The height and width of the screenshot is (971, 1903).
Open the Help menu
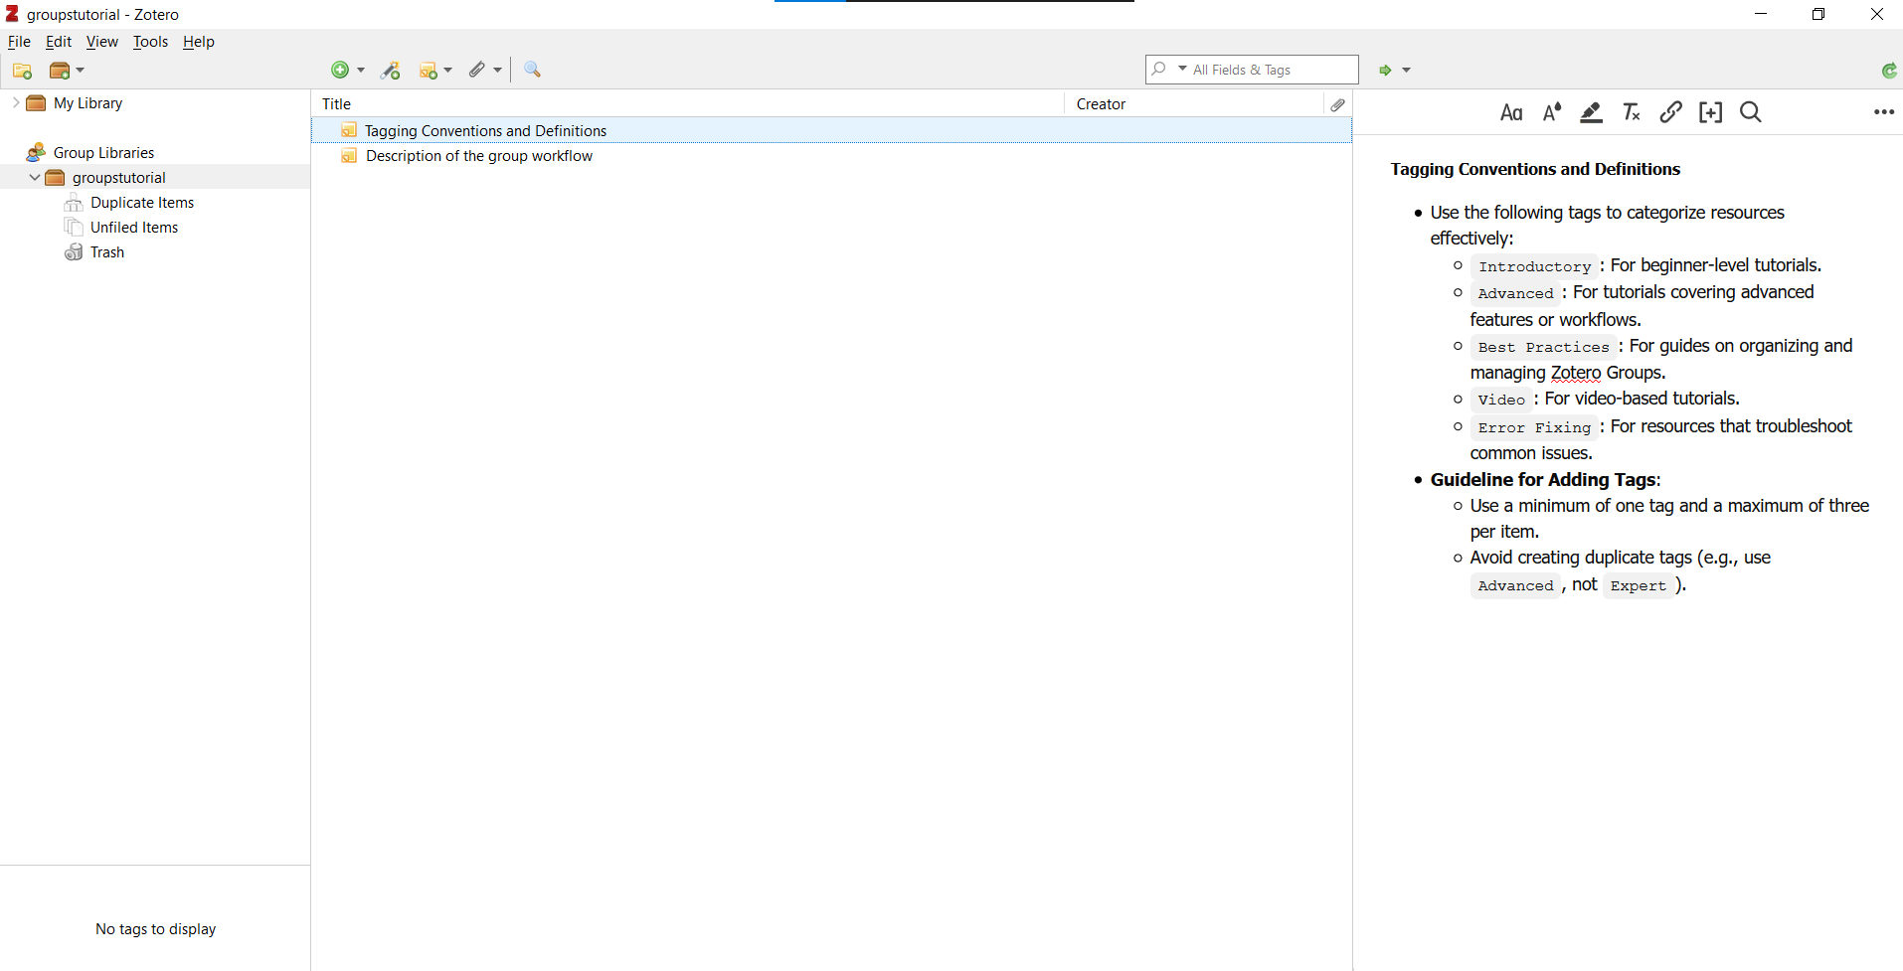(x=199, y=42)
